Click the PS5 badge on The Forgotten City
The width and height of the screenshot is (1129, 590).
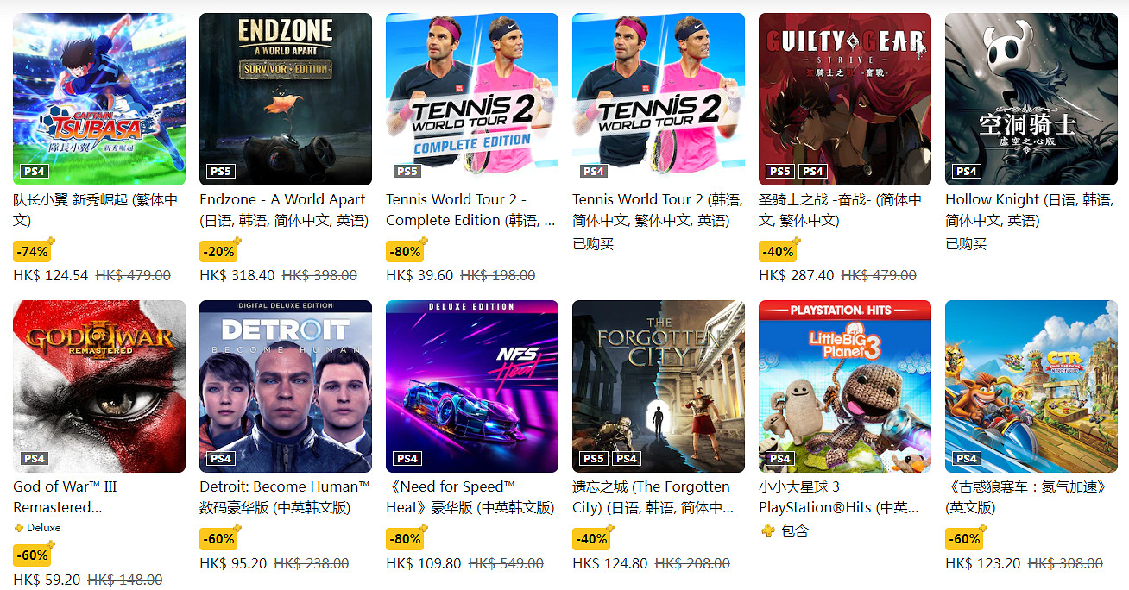[593, 459]
